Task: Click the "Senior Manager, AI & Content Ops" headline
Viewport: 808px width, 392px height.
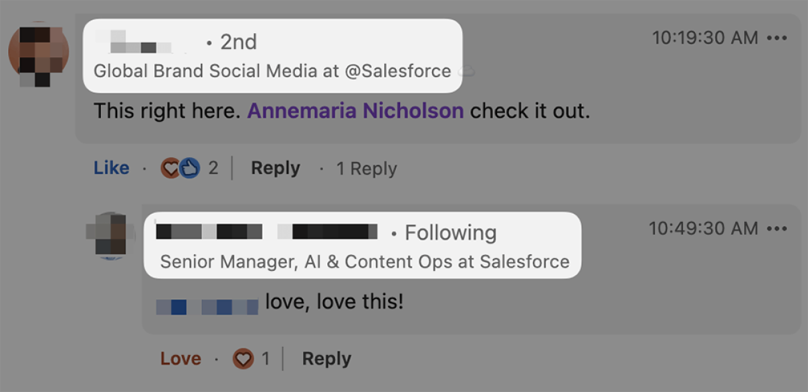Action: pyautogui.click(x=364, y=262)
